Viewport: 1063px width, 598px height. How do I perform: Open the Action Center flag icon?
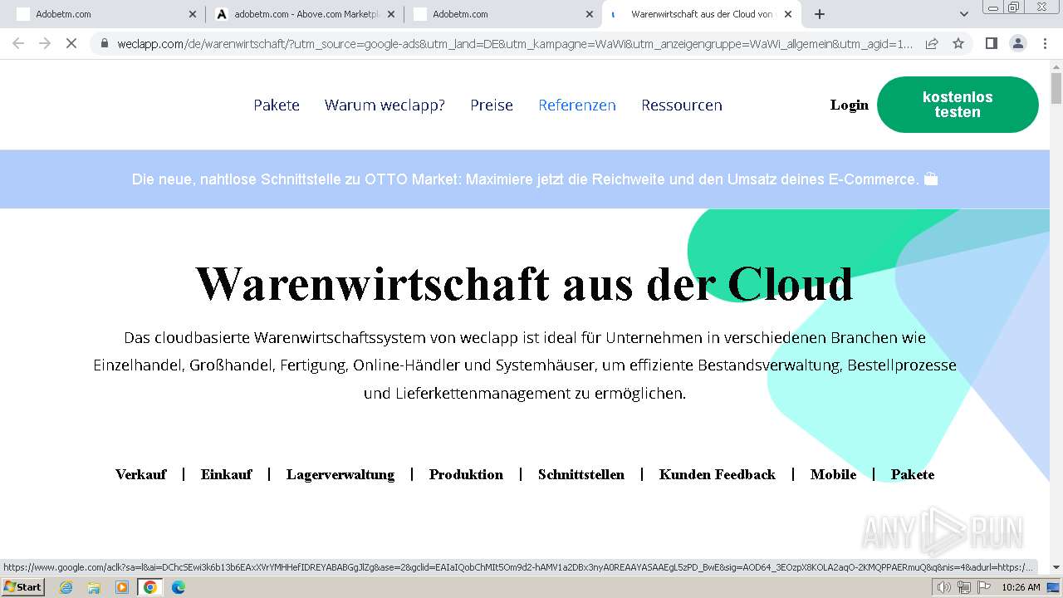click(984, 587)
